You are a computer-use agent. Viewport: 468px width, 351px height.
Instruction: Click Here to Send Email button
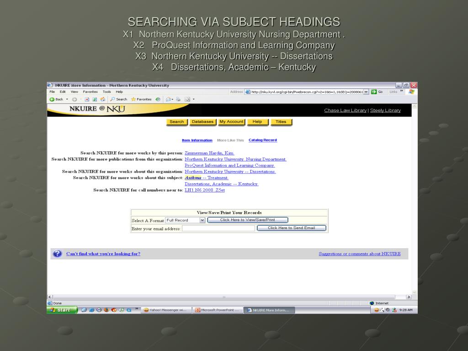pos(291,228)
